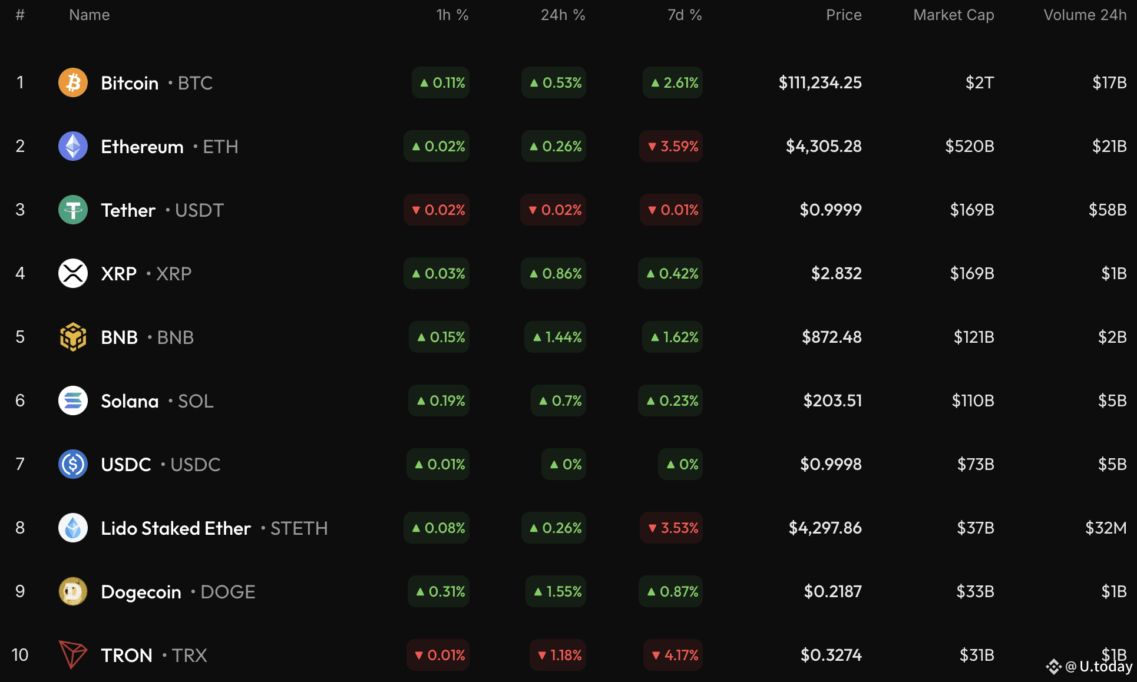Open the Bitcoin coin name link
Image resolution: width=1137 pixels, height=682 pixels.
coord(130,83)
